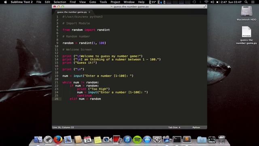The image size is (259, 146).
Task: Click the 55° temperature menu bar item
Action: pos(152,2)
